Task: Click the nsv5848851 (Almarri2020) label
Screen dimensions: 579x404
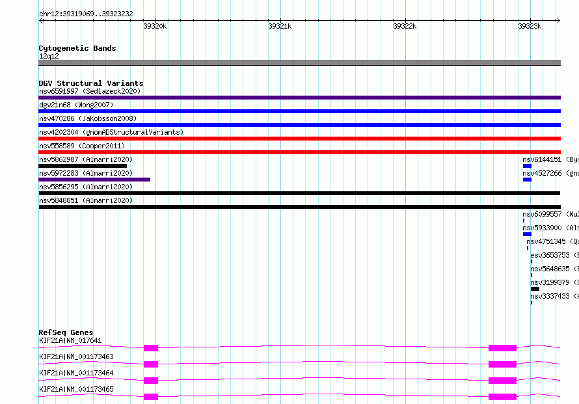Action: click(86, 200)
